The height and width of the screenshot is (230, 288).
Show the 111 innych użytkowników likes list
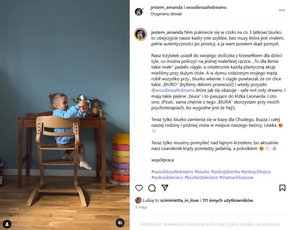[228, 200]
